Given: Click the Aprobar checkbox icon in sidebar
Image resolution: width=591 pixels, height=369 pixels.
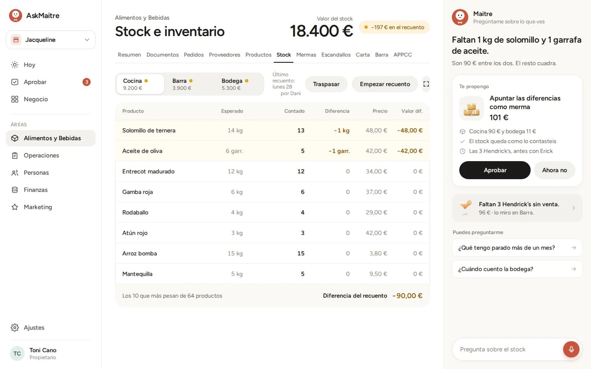Looking at the screenshot, I should pyautogui.click(x=15, y=82).
